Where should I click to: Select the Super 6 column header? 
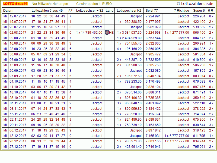199,11
